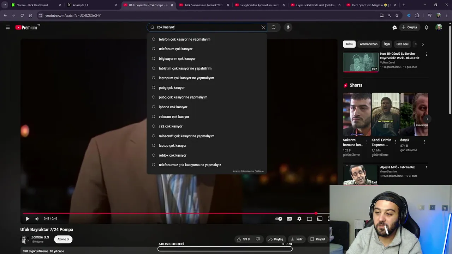Dislike the video with thumbs down
Screen dimensions: 452x254
(x=258, y=239)
